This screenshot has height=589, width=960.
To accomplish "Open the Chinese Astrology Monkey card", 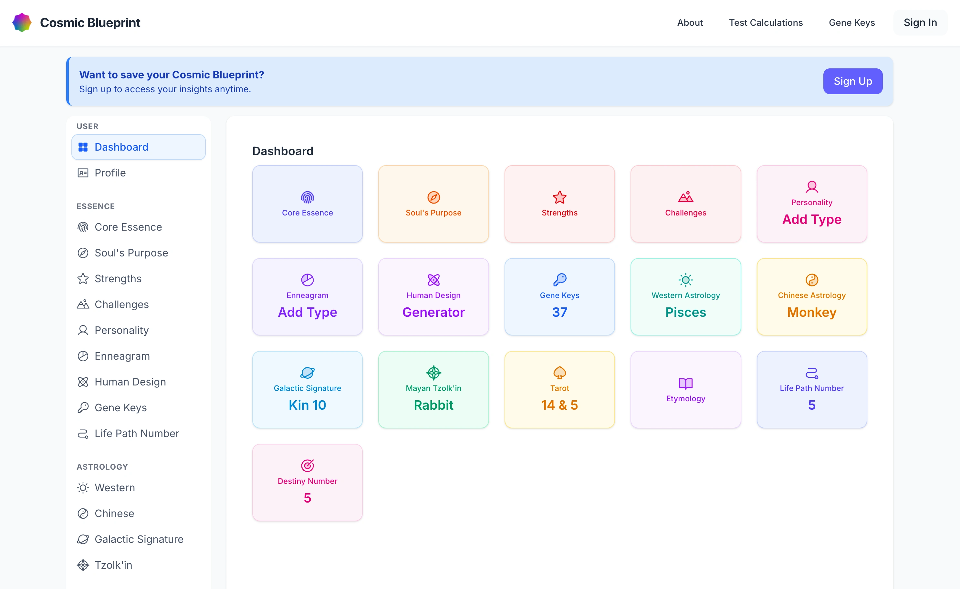I will pyautogui.click(x=812, y=296).
